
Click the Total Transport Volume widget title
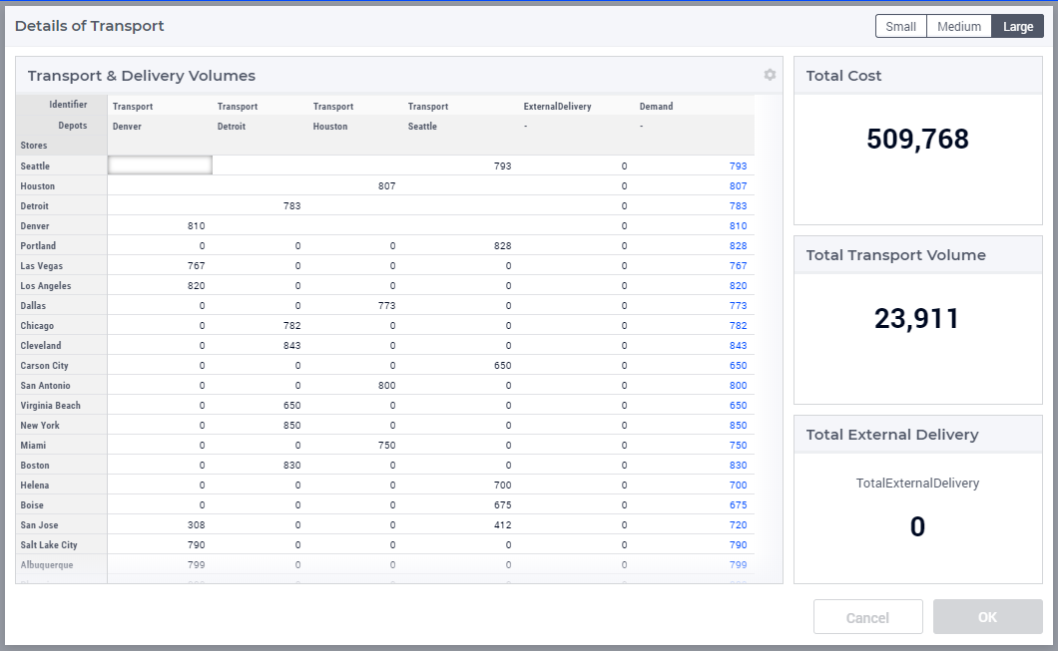click(x=895, y=255)
